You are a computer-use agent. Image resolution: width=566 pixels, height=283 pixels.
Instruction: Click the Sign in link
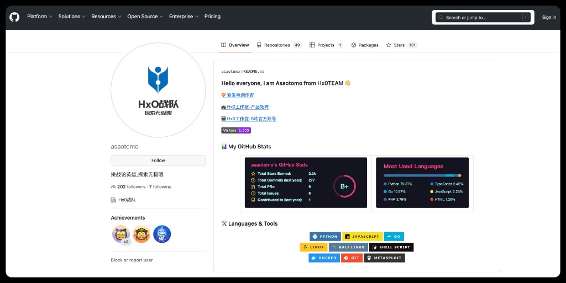point(549,17)
